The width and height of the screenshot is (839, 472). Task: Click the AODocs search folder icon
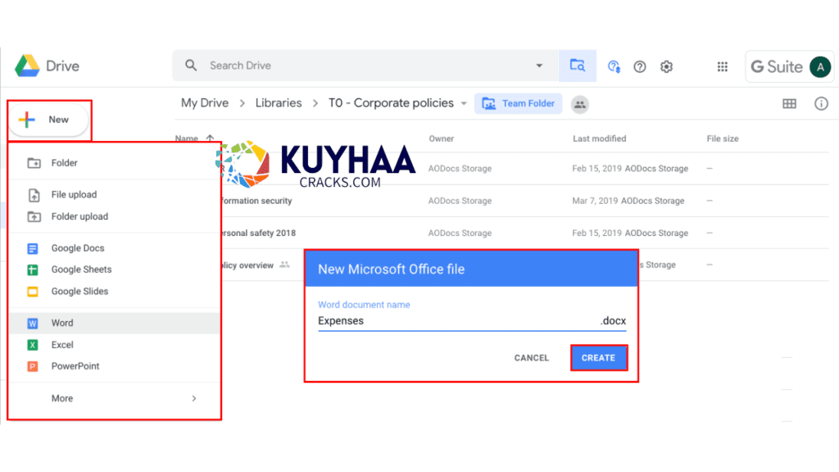578,66
